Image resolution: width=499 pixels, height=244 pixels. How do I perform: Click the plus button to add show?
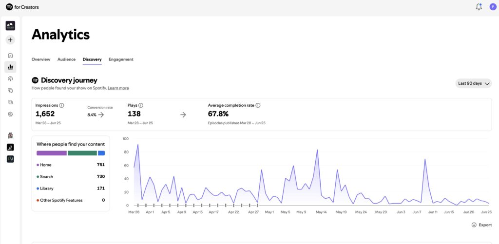[x=10, y=40]
